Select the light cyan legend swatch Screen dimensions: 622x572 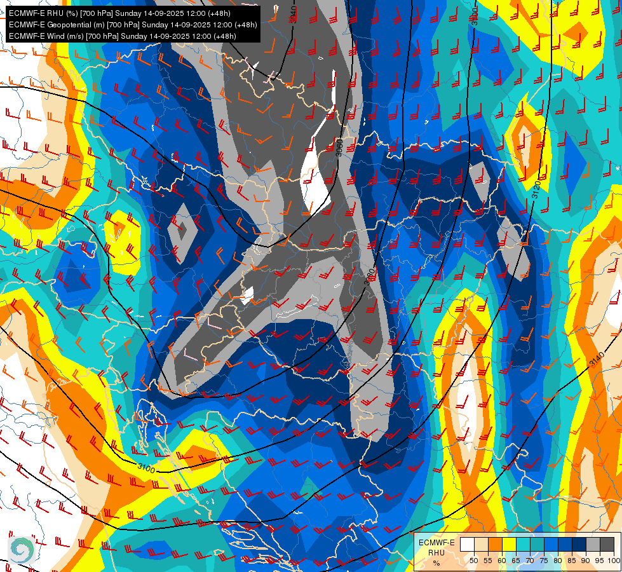pyautogui.click(x=524, y=544)
